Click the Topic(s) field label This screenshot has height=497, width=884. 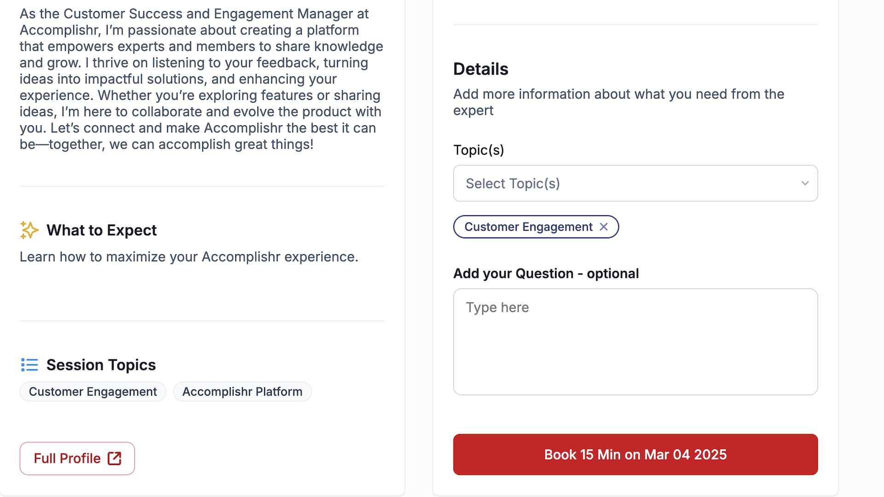coord(479,150)
